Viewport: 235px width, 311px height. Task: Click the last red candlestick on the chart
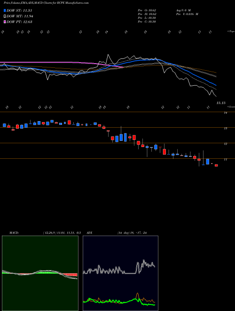pos(216,165)
